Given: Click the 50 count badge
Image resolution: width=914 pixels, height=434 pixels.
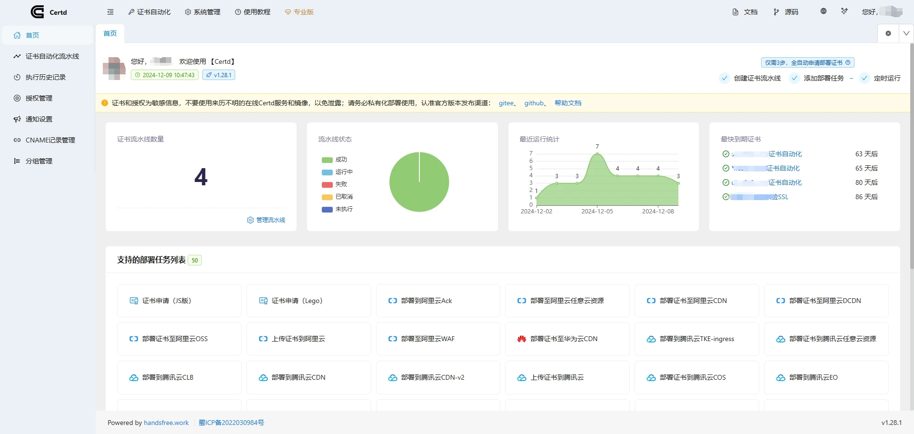Looking at the screenshot, I should pyautogui.click(x=195, y=261).
